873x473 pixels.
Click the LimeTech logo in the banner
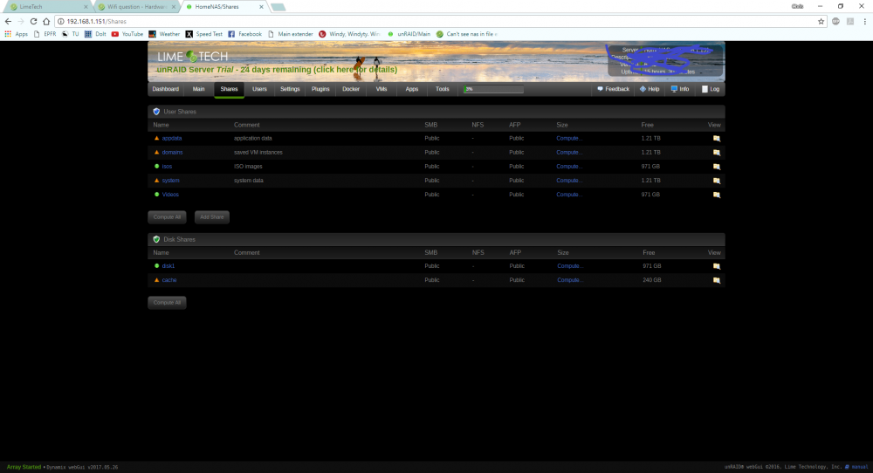click(193, 56)
